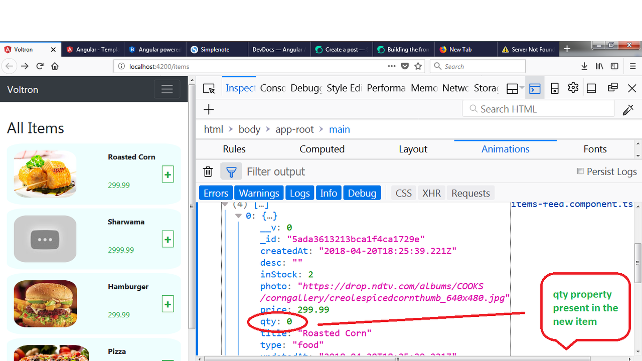Save page to Pocket
Image resolution: width=642 pixels, height=361 pixels.
click(405, 66)
